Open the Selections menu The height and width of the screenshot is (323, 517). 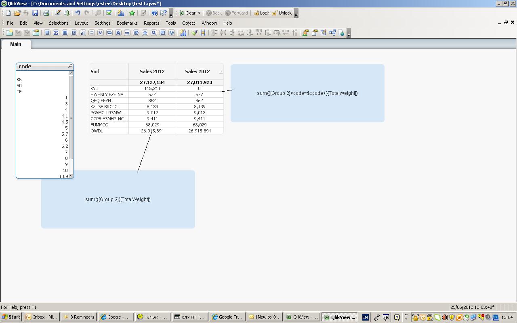point(59,23)
